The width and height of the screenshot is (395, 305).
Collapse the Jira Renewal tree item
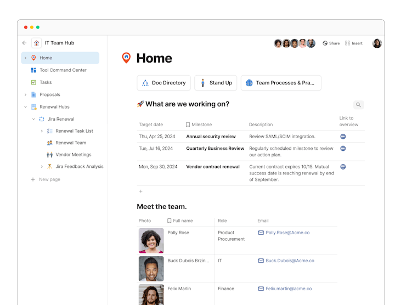click(x=33, y=119)
